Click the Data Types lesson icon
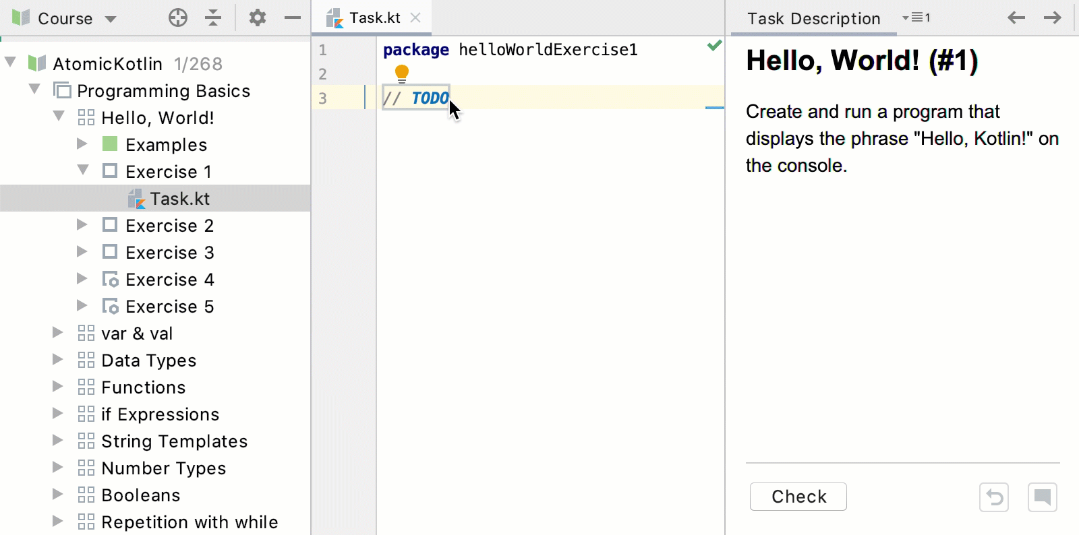This screenshot has height=535, width=1079. (86, 360)
